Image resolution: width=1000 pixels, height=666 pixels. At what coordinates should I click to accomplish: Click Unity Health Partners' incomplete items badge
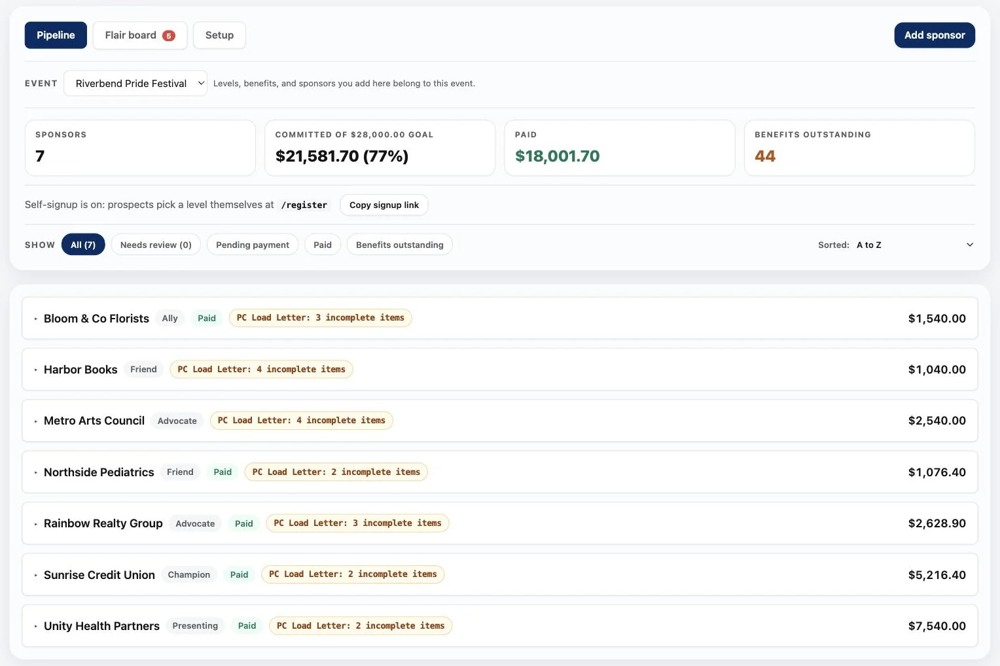(361, 626)
